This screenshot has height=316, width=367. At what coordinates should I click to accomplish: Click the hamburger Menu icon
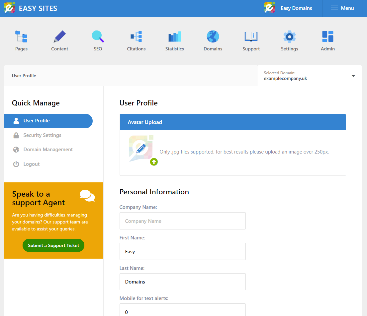pos(334,8)
